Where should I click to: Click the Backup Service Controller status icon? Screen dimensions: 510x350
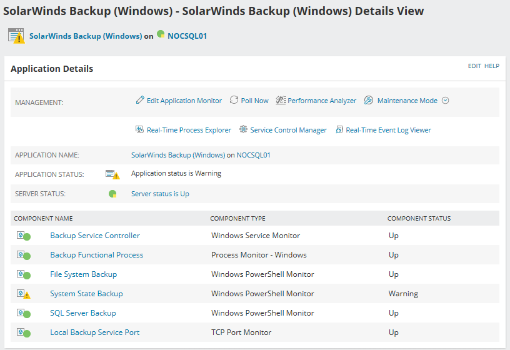point(24,236)
